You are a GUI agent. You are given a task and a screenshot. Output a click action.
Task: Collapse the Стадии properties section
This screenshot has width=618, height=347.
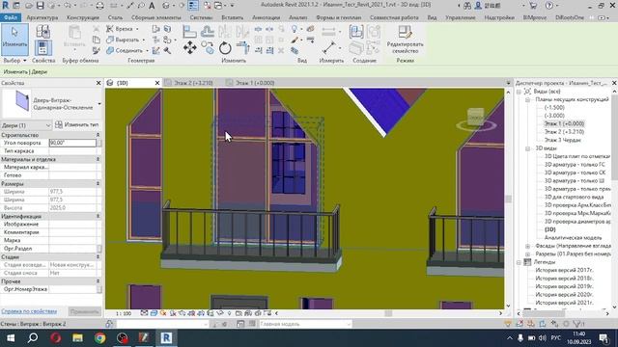[98, 257]
